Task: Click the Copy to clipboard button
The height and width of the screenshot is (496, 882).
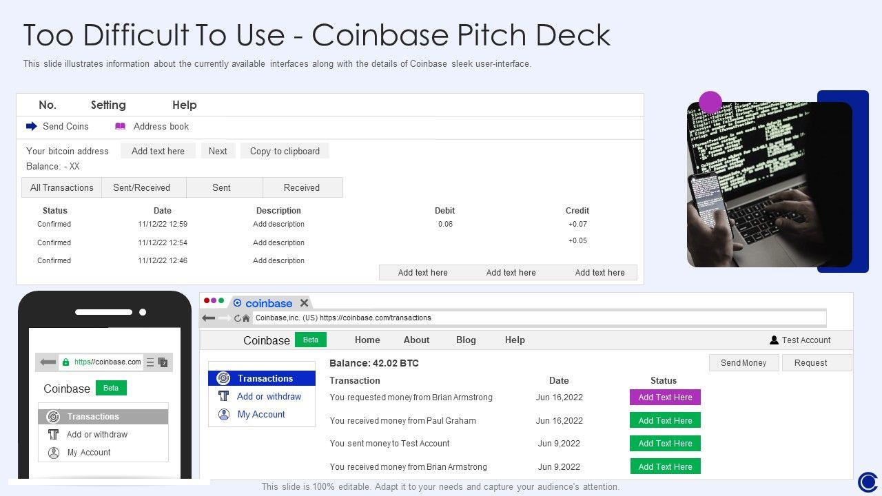Action: [x=285, y=151]
